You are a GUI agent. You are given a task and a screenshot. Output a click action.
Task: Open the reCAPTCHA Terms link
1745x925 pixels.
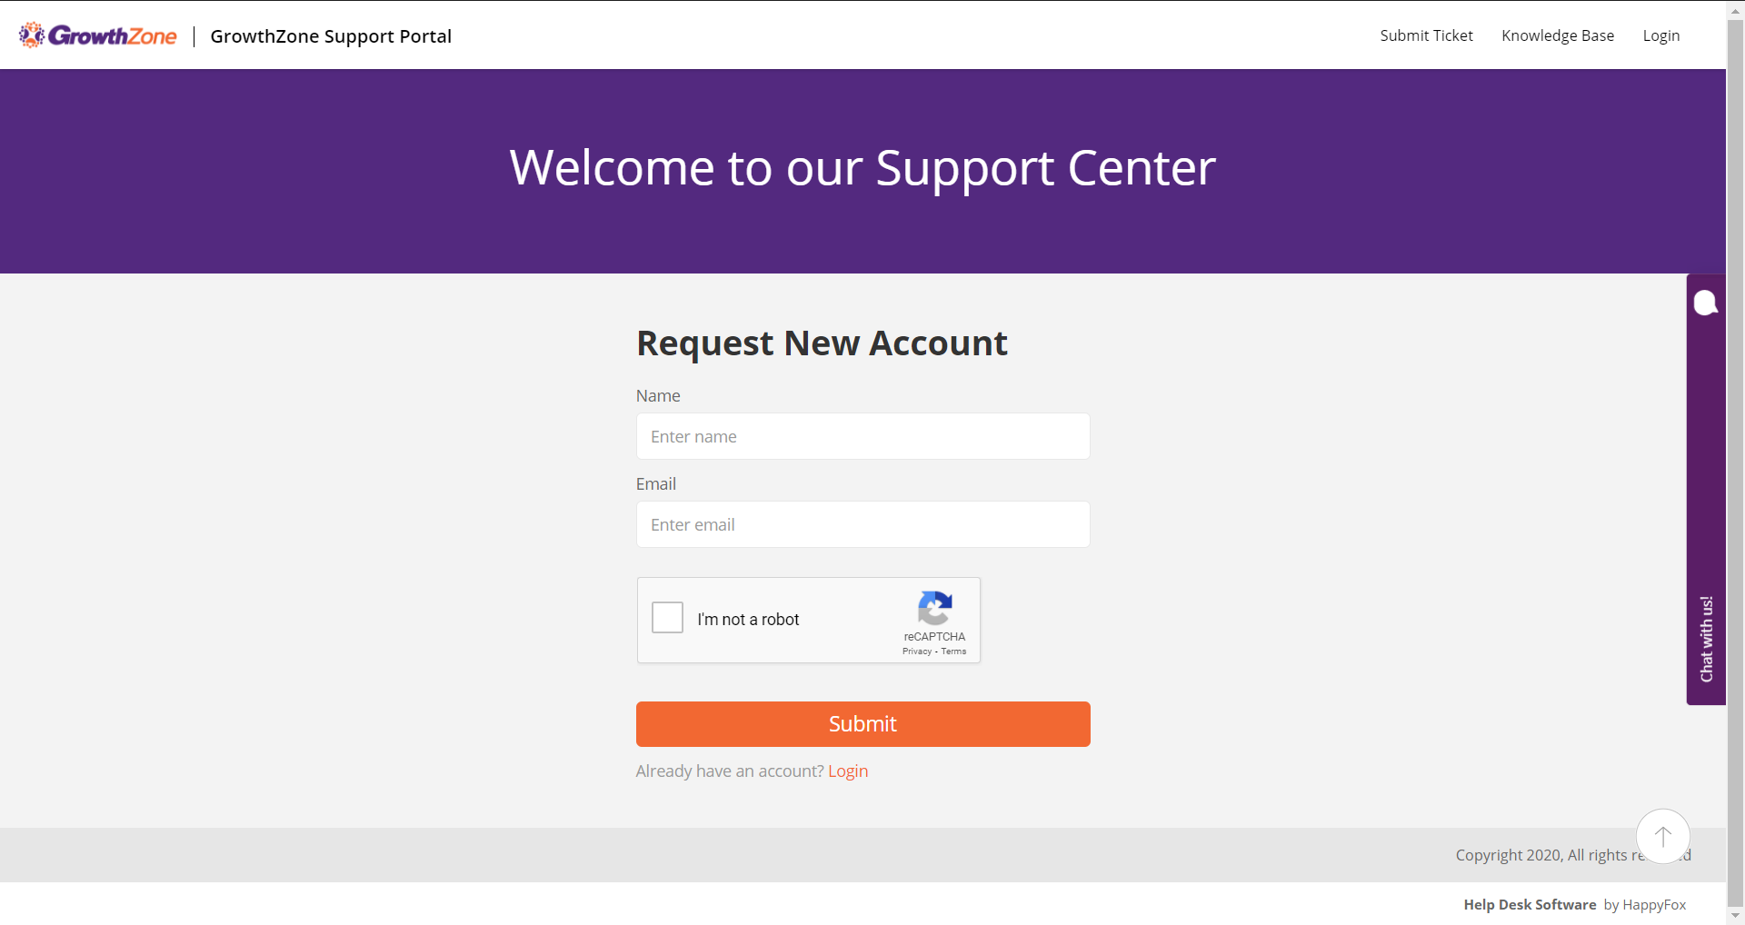tap(954, 651)
